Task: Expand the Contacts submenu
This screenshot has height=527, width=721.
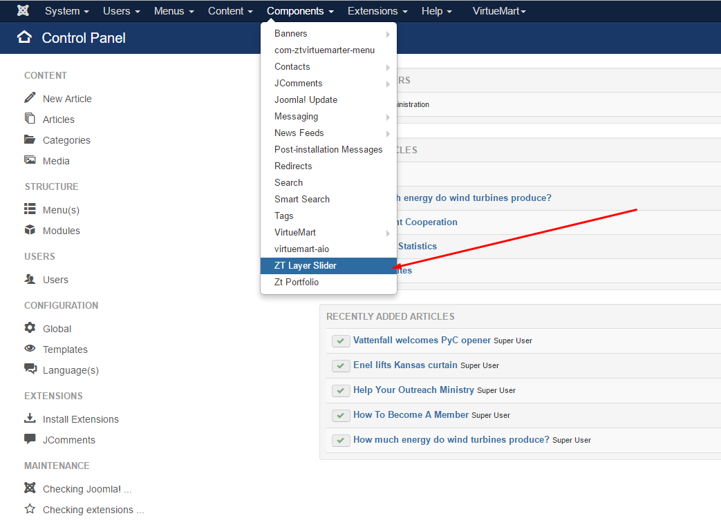Action: 328,66
